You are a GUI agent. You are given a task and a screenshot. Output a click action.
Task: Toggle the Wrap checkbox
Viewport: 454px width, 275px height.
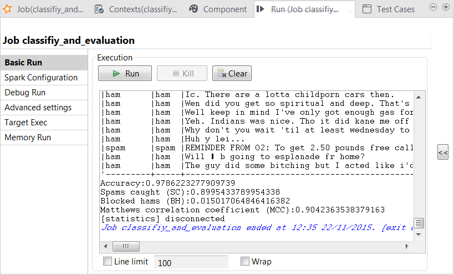pos(245,261)
